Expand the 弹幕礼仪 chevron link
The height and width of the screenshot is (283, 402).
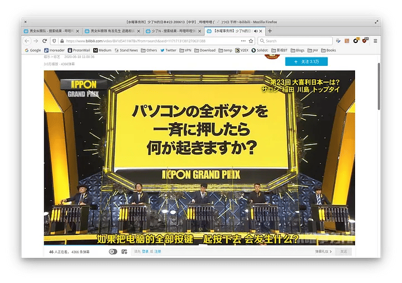323,252
